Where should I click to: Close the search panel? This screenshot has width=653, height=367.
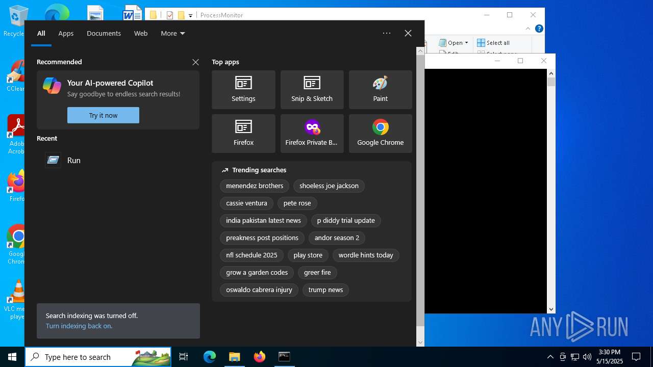408,33
